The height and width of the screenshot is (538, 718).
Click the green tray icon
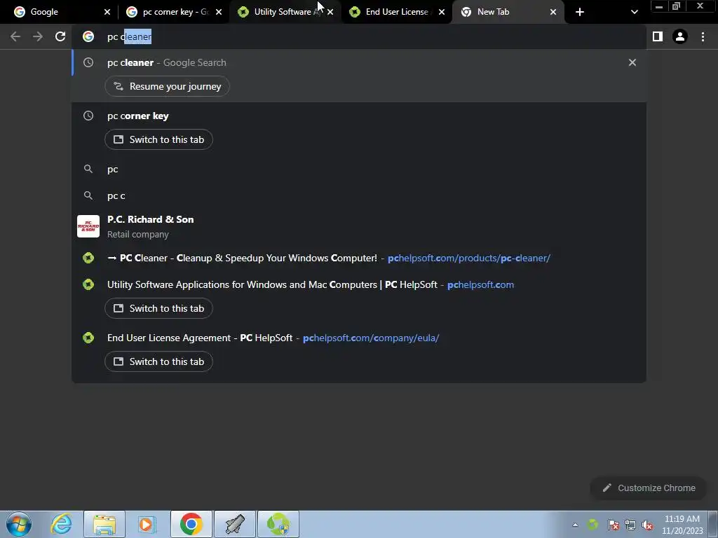[x=592, y=525]
